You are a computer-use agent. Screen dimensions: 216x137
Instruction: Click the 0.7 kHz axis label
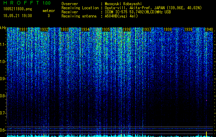(2, 113)
